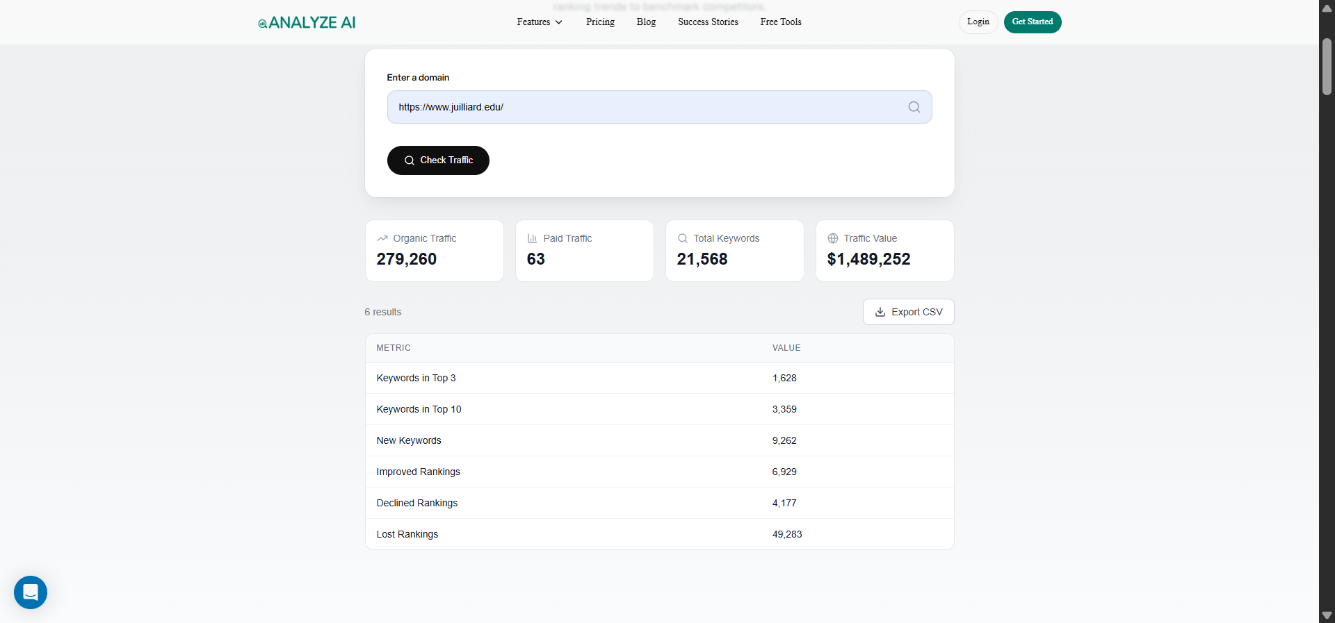Click the value 6,929
Viewport: 1335px width, 623px height.
[784, 472]
